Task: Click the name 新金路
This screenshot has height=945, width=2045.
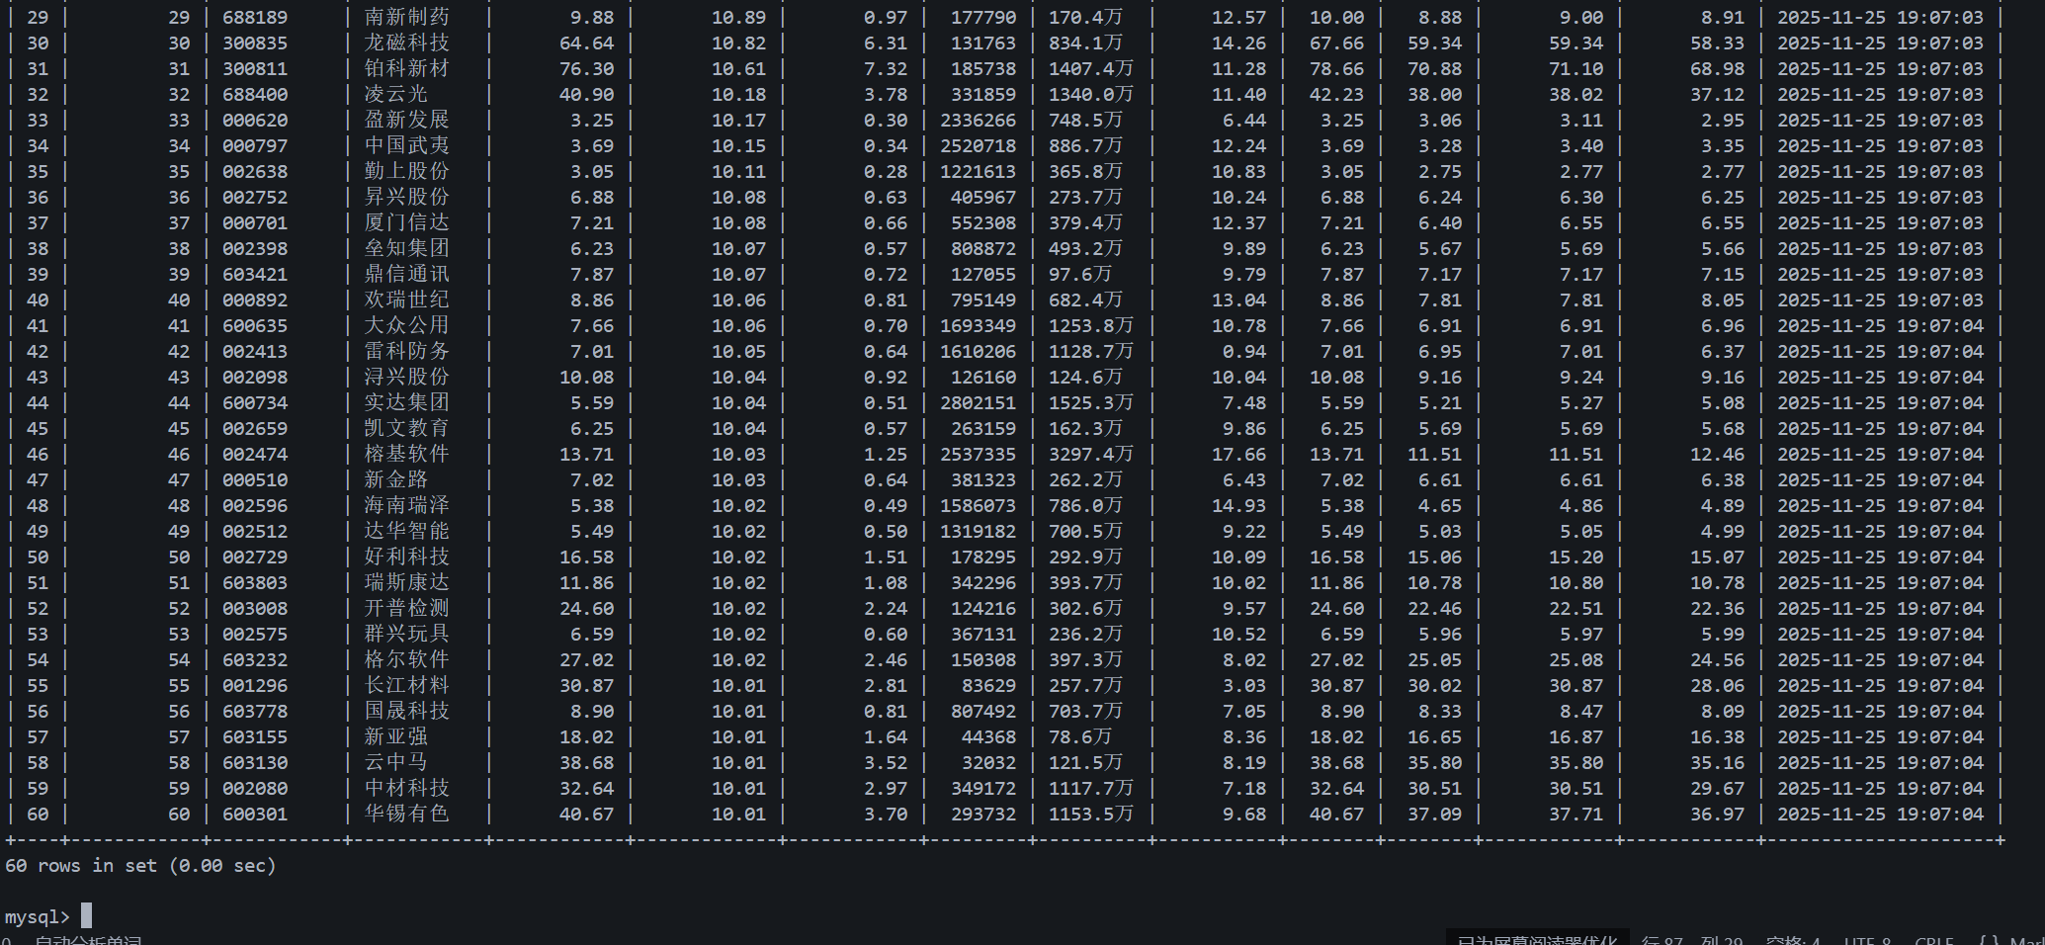Action: [395, 480]
